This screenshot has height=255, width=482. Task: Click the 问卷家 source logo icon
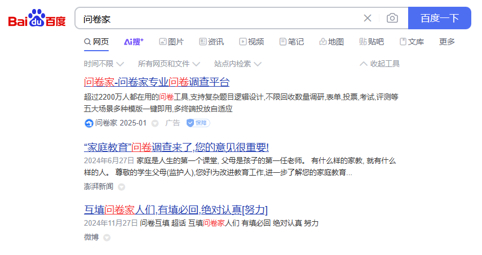tap(89, 123)
